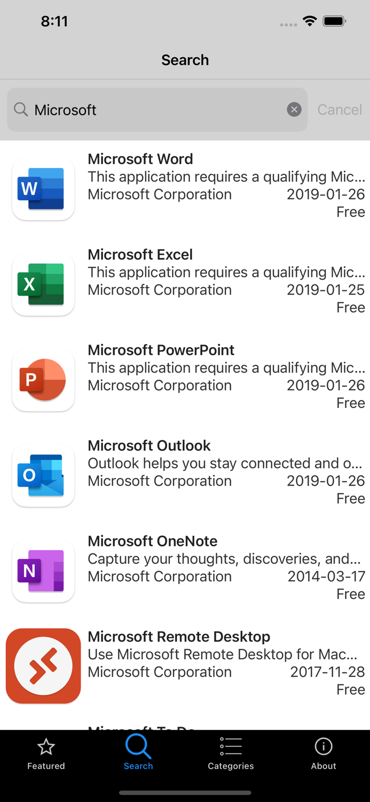Open the About tab
Screen dimensions: 370x802
[x=324, y=753]
